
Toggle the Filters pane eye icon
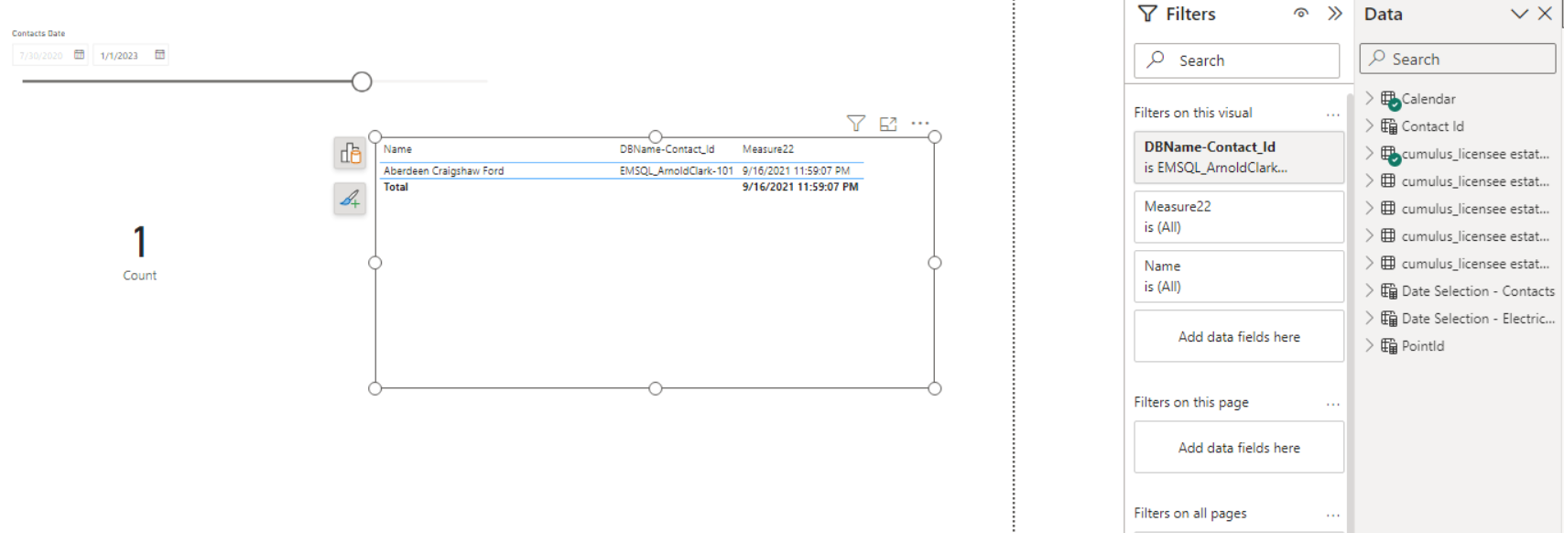(1301, 14)
